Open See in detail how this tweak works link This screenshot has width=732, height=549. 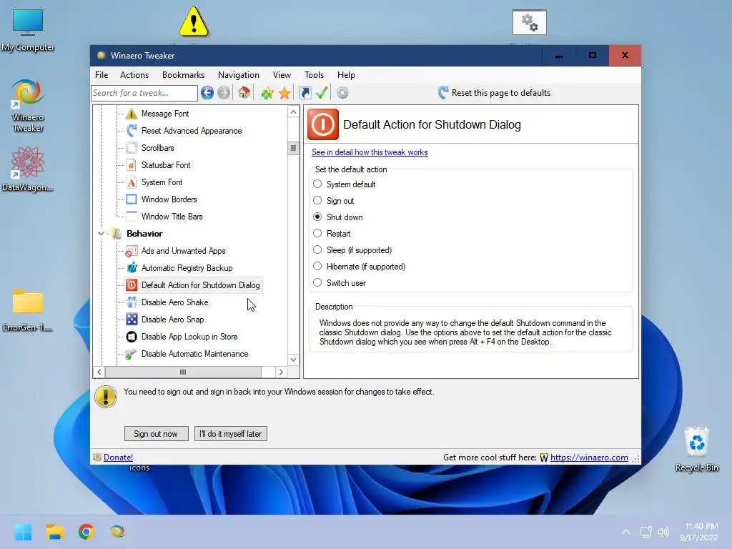click(370, 152)
